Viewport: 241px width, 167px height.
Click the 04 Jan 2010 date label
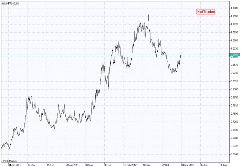pyautogui.click(x=14, y=165)
